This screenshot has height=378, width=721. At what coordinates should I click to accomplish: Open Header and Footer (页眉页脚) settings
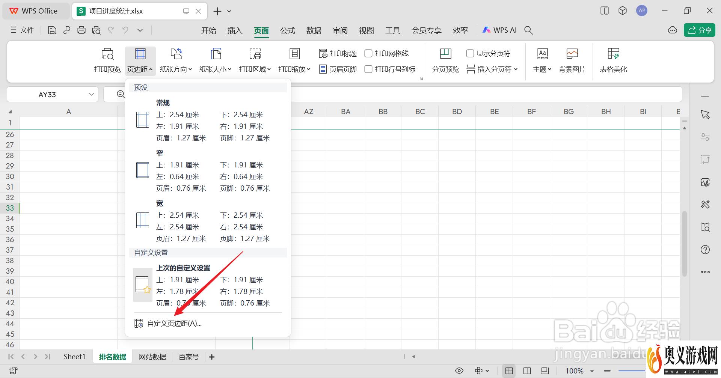[338, 69]
